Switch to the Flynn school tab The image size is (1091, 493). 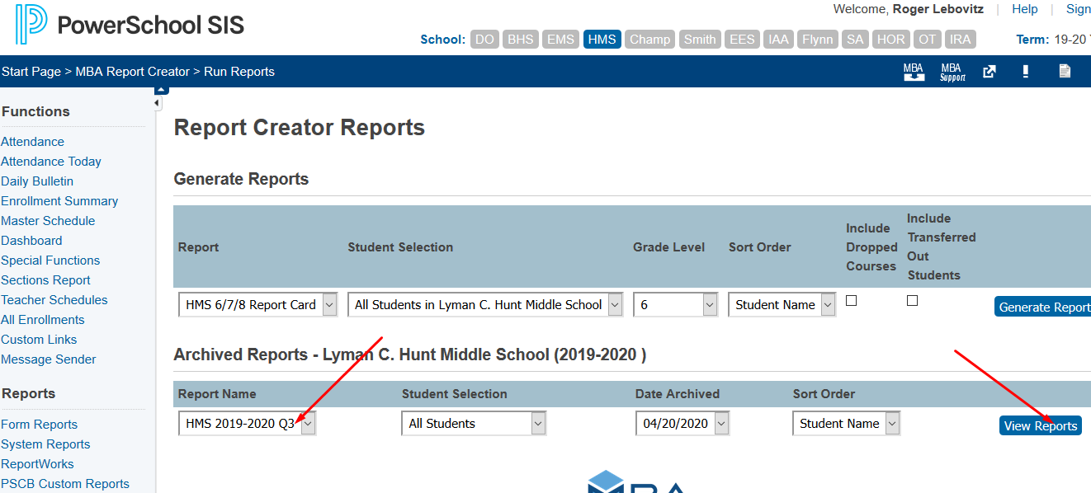pyautogui.click(x=818, y=39)
